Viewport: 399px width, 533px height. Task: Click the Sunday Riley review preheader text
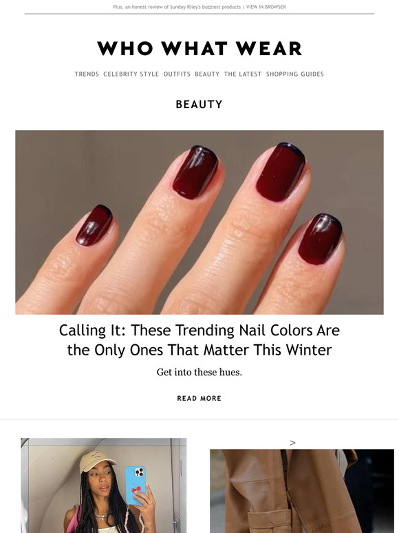pos(177,7)
